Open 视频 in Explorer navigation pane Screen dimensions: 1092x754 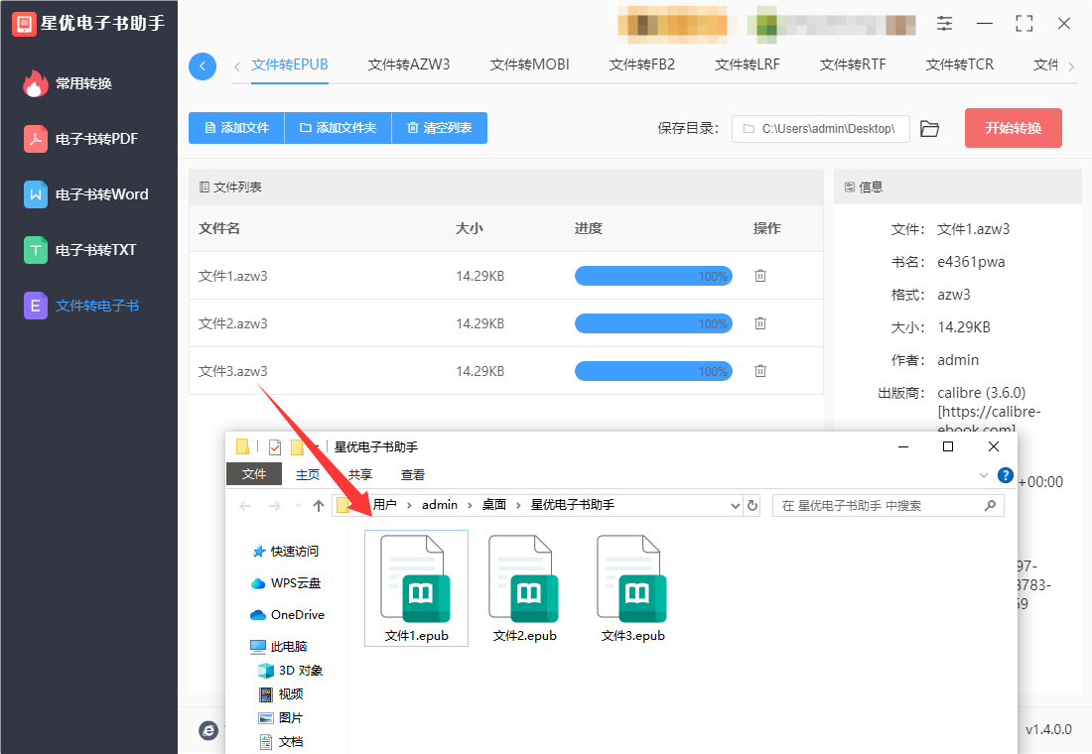(281, 694)
